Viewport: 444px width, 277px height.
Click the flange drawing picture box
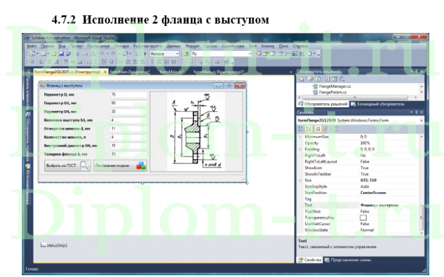pos(196,132)
